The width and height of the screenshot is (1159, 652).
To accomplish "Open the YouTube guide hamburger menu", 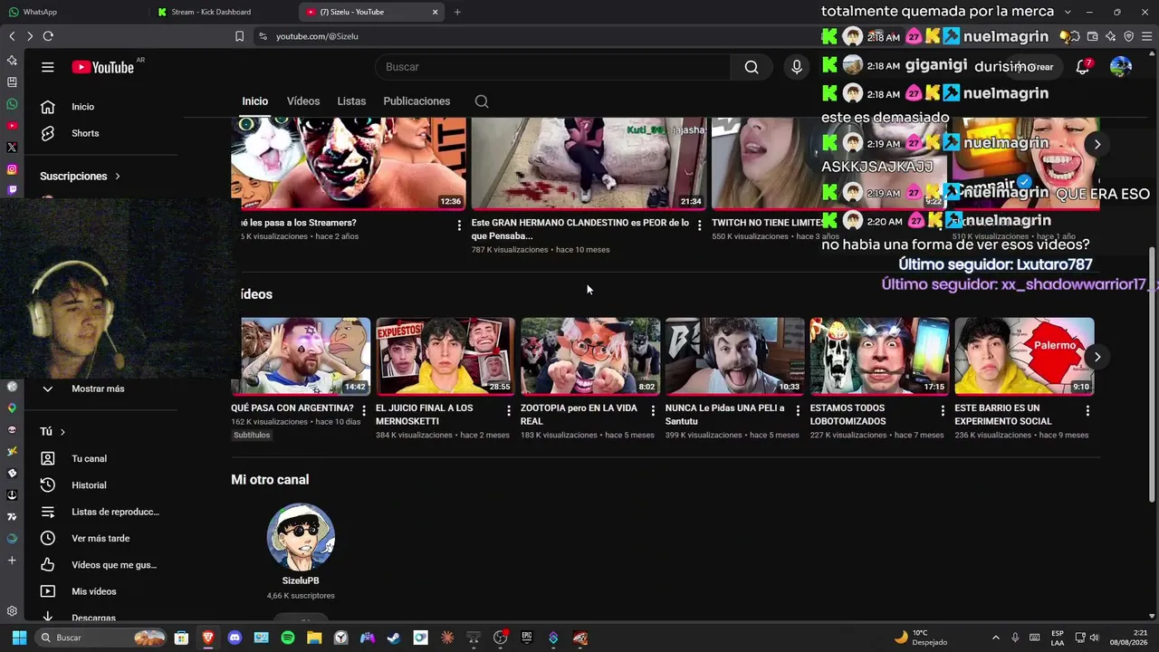I will click(x=48, y=67).
